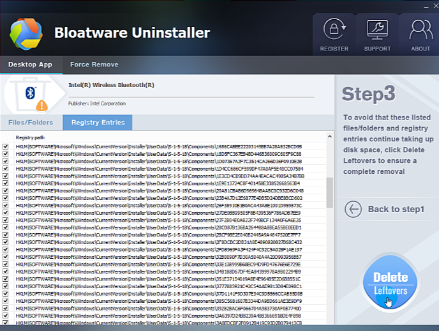Image resolution: width=439 pixels, height=331 pixels.
Task: Select registry path ending 351E3715401...
Action: [x=158, y=279]
